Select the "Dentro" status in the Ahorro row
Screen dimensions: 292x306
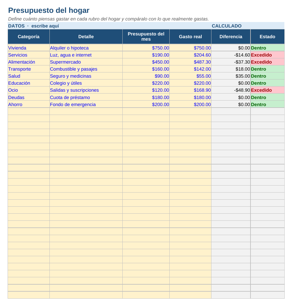(268, 104)
